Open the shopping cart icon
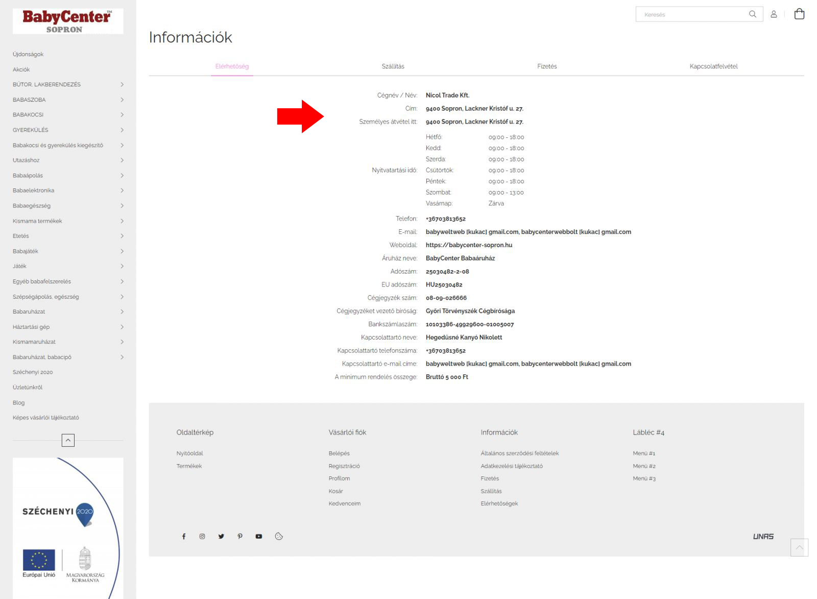 pyautogui.click(x=799, y=14)
